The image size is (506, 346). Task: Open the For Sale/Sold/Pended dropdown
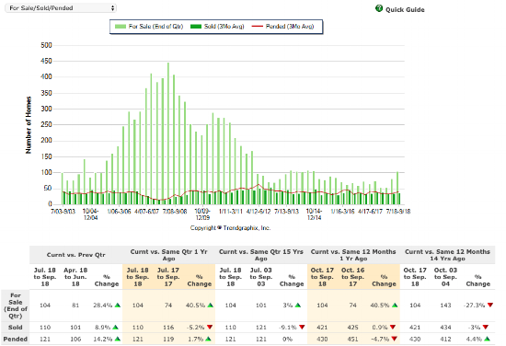click(x=61, y=8)
